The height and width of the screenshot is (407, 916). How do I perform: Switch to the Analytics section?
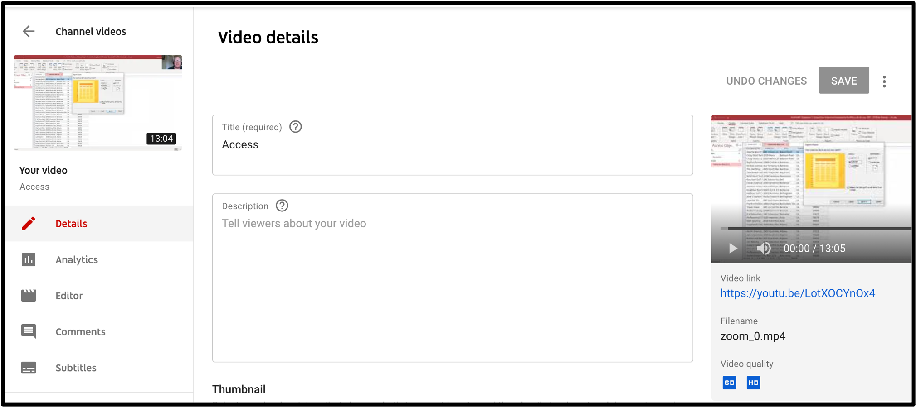tap(77, 259)
